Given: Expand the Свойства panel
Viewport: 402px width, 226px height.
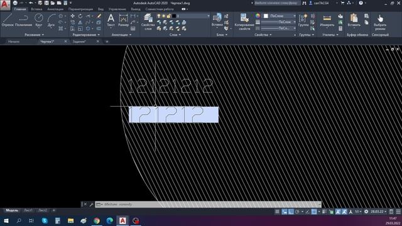Looking at the screenshot, I should (x=263, y=35).
